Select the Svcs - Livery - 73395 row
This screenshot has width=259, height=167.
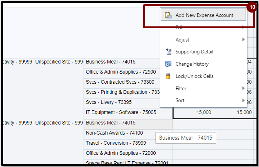click(108, 102)
